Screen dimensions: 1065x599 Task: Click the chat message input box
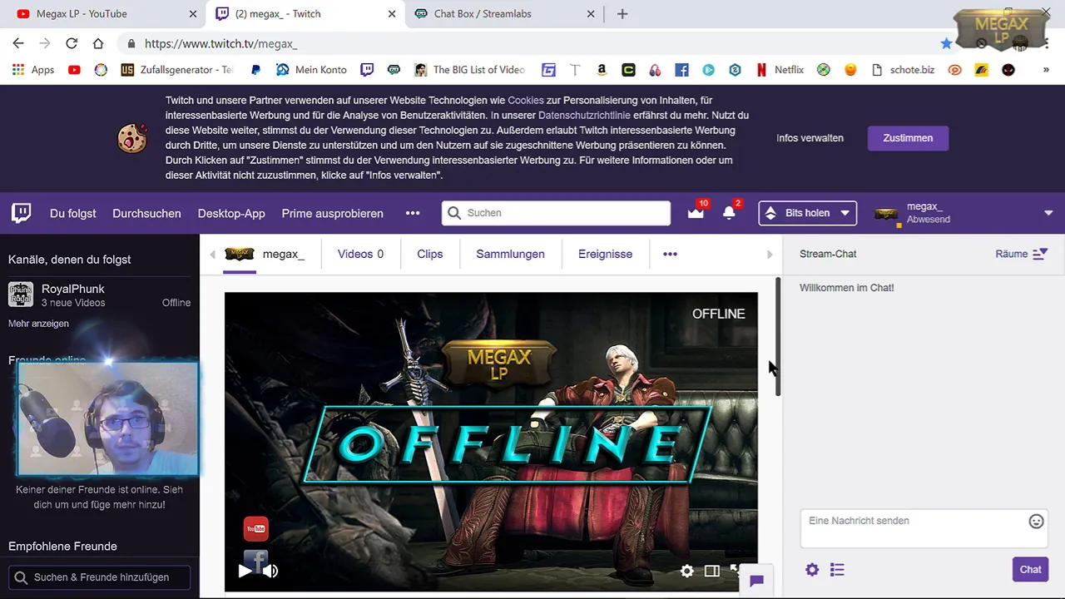point(924,527)
